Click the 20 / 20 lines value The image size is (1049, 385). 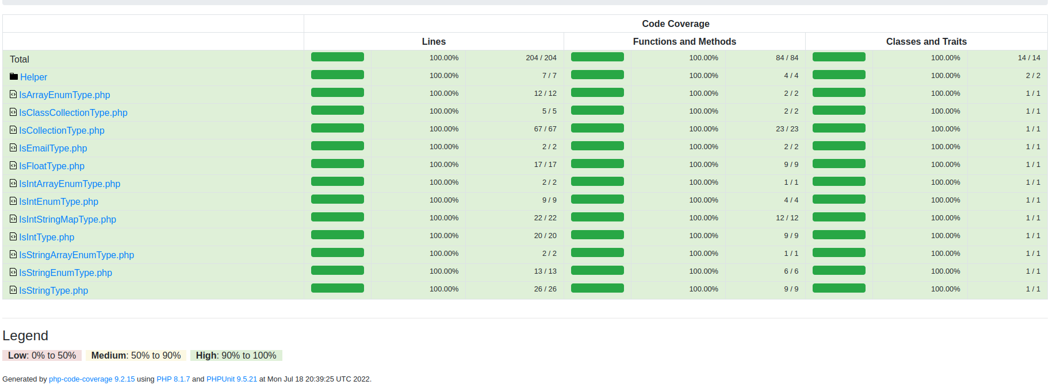(x=545, y=236)
